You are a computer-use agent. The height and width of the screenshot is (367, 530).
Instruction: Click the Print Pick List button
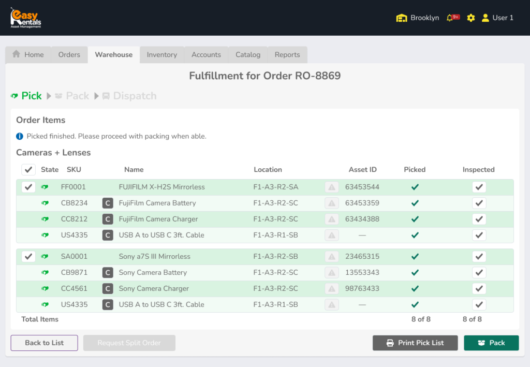pyautogui.click(x=415, y=343)
